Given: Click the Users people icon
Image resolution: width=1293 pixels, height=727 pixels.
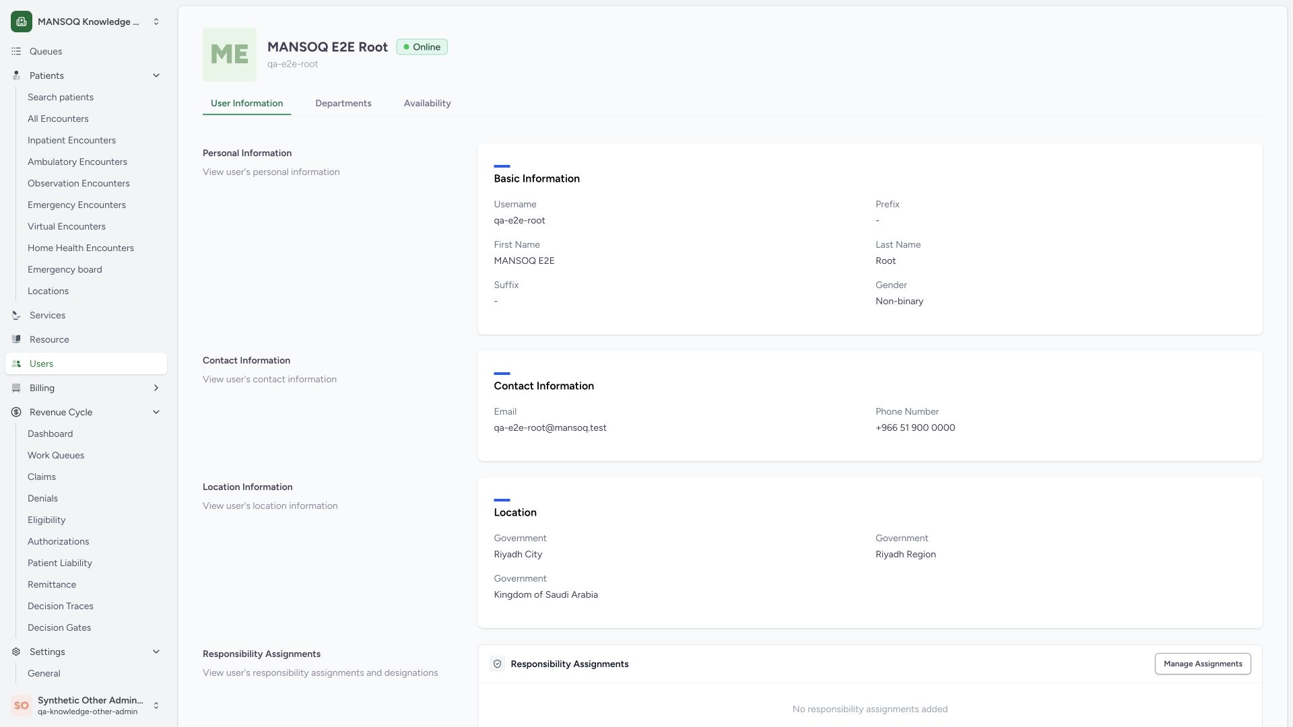Looking at the screenshot, I should click(x=16, y=363).
